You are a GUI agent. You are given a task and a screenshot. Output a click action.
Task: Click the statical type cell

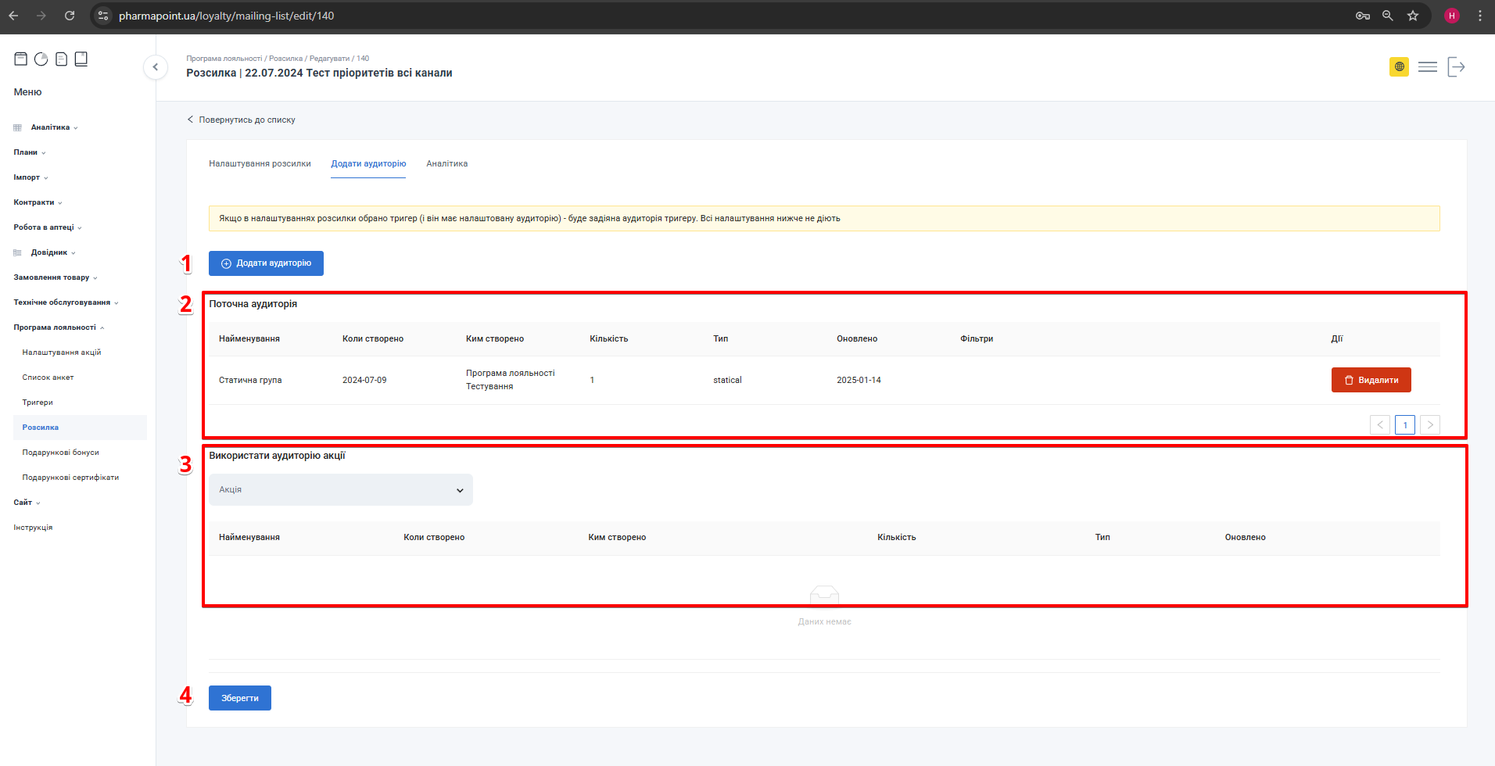click(727, 381)
